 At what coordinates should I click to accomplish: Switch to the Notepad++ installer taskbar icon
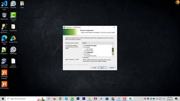coord(130,98)
